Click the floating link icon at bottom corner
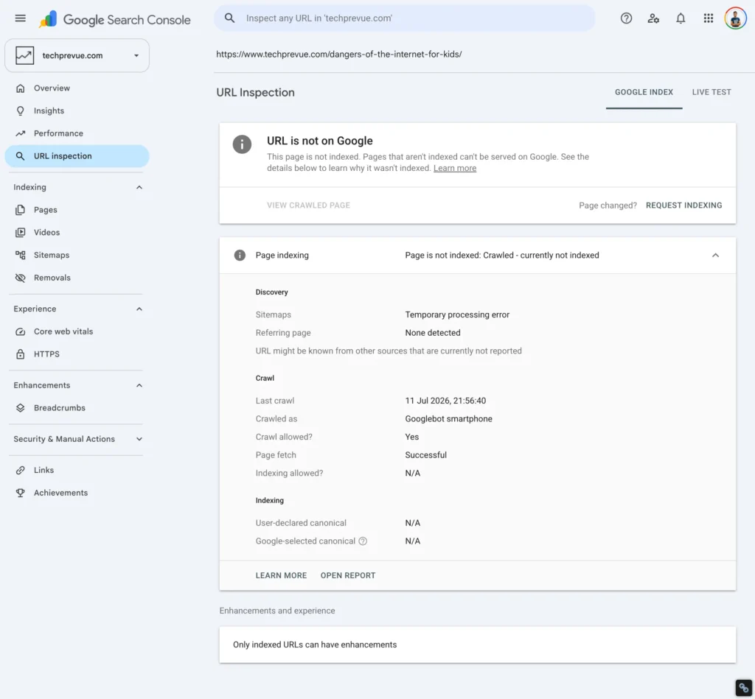The height and width of the screenshot is (699, 755). tap(744, 687)
